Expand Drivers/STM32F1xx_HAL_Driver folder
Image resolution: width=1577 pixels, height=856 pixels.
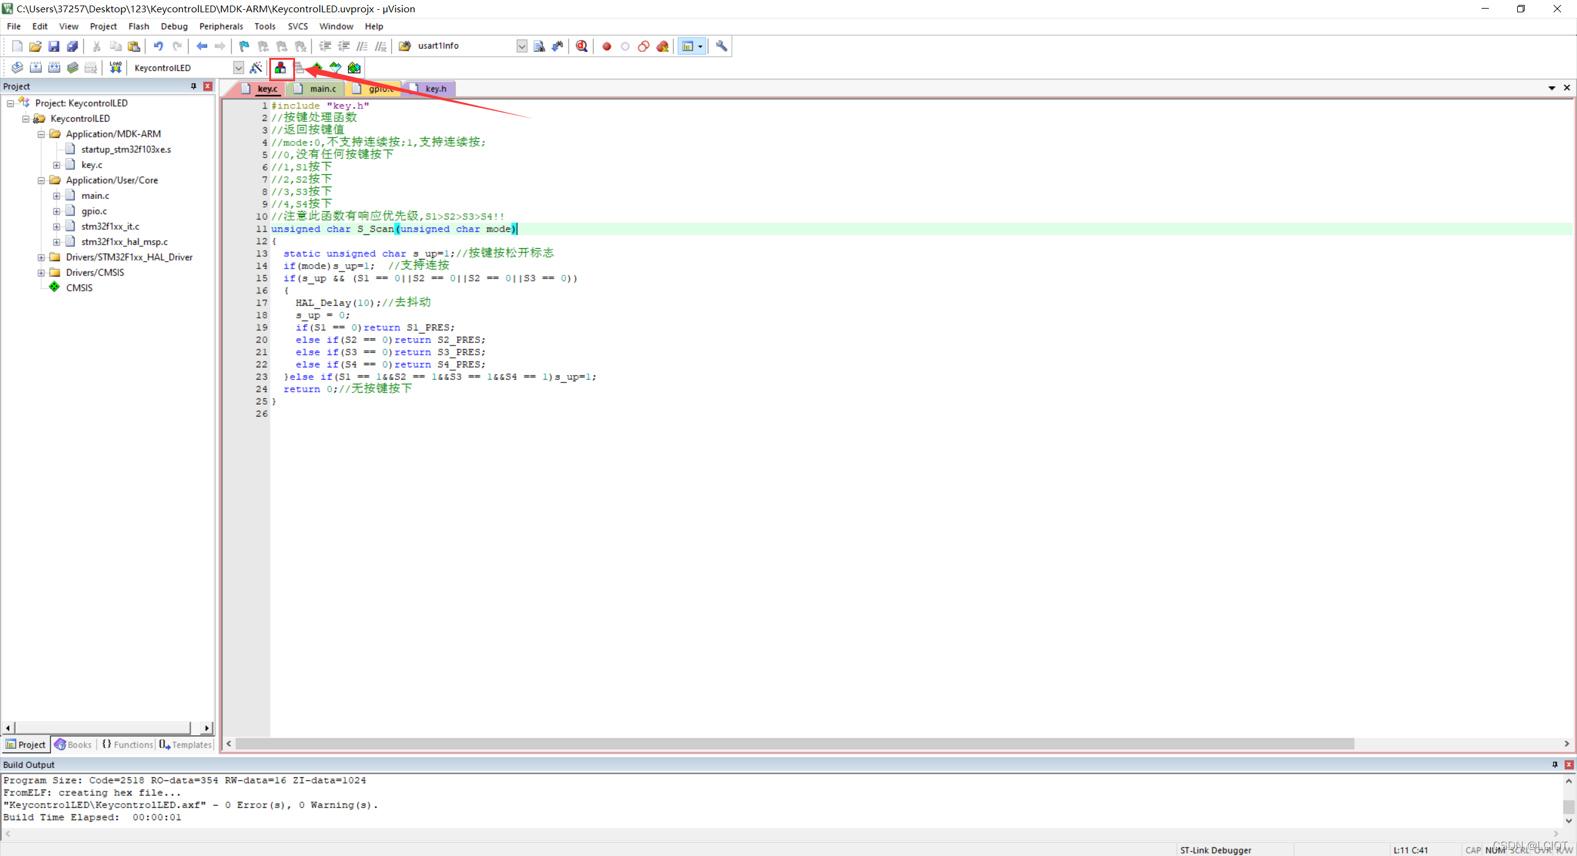click(41, 257)
